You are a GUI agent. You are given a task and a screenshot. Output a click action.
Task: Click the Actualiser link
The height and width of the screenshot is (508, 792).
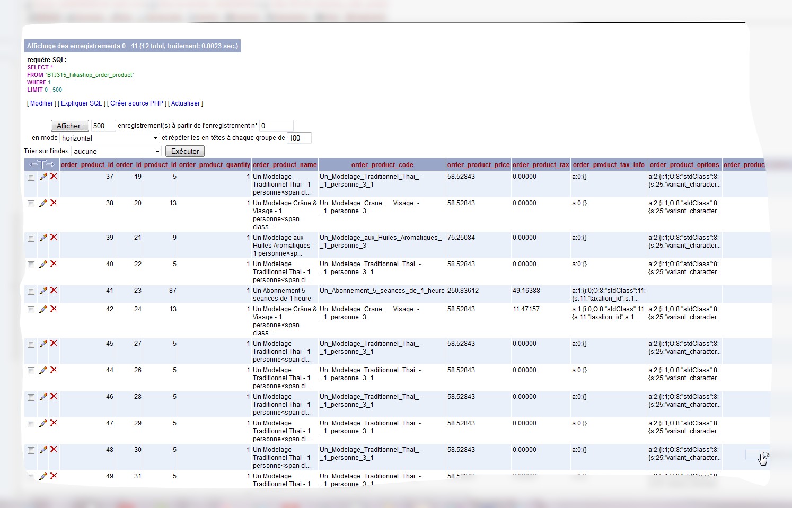coord(186,103)
